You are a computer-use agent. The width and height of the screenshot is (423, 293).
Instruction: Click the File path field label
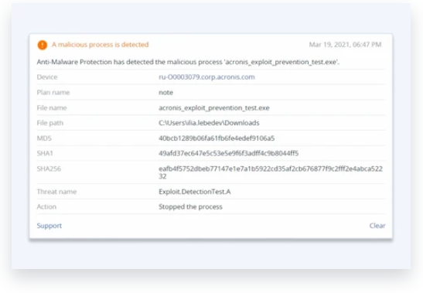[x=50, y=123]
